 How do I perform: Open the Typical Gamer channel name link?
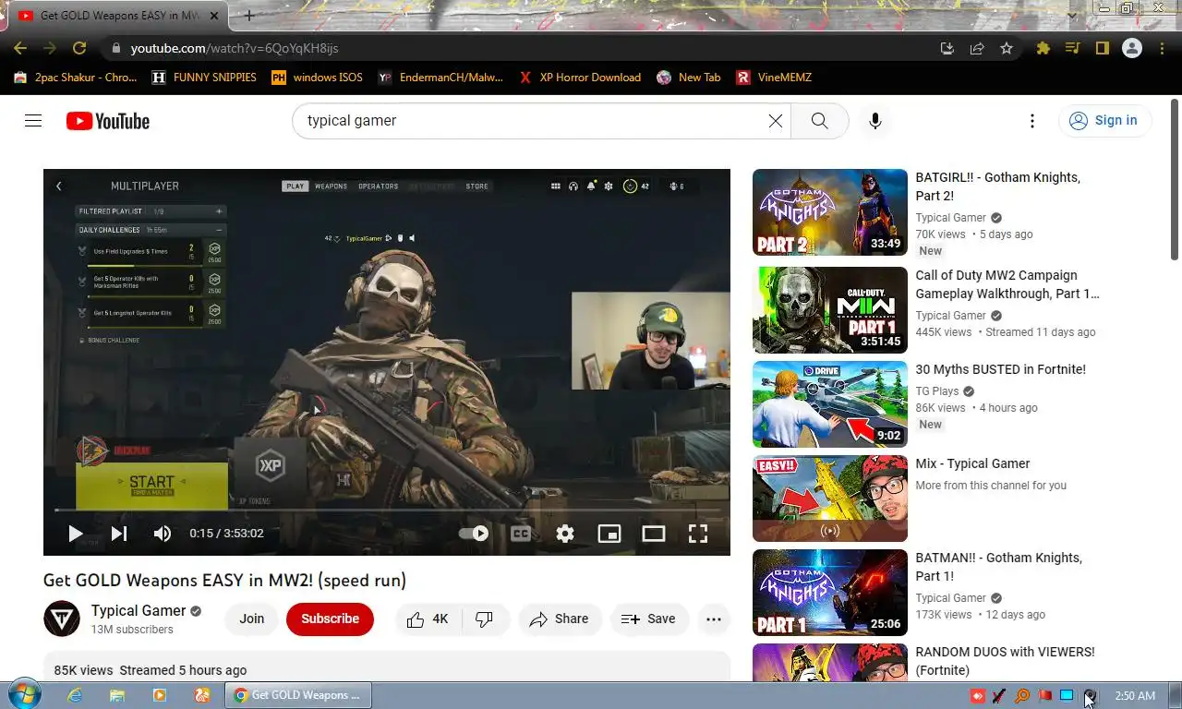(x=139, y=610)
